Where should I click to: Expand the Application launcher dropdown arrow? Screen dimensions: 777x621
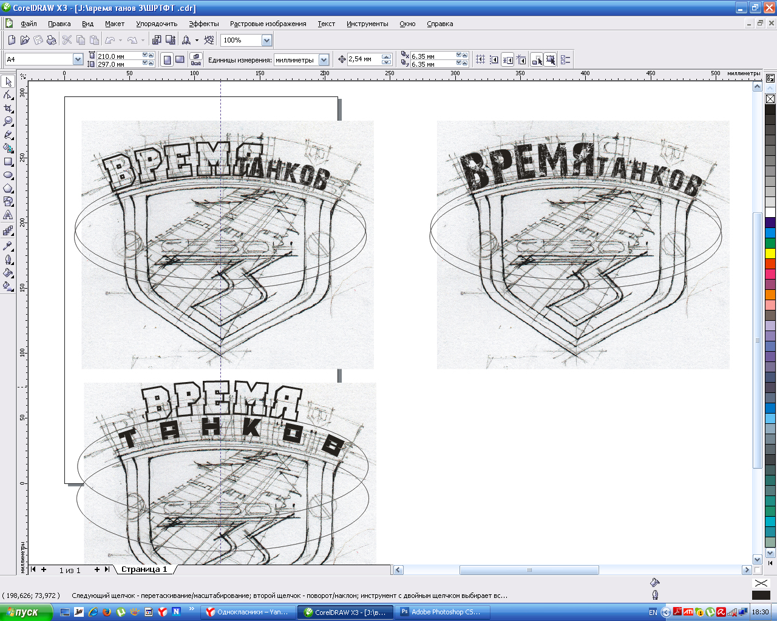coord(197,40)
